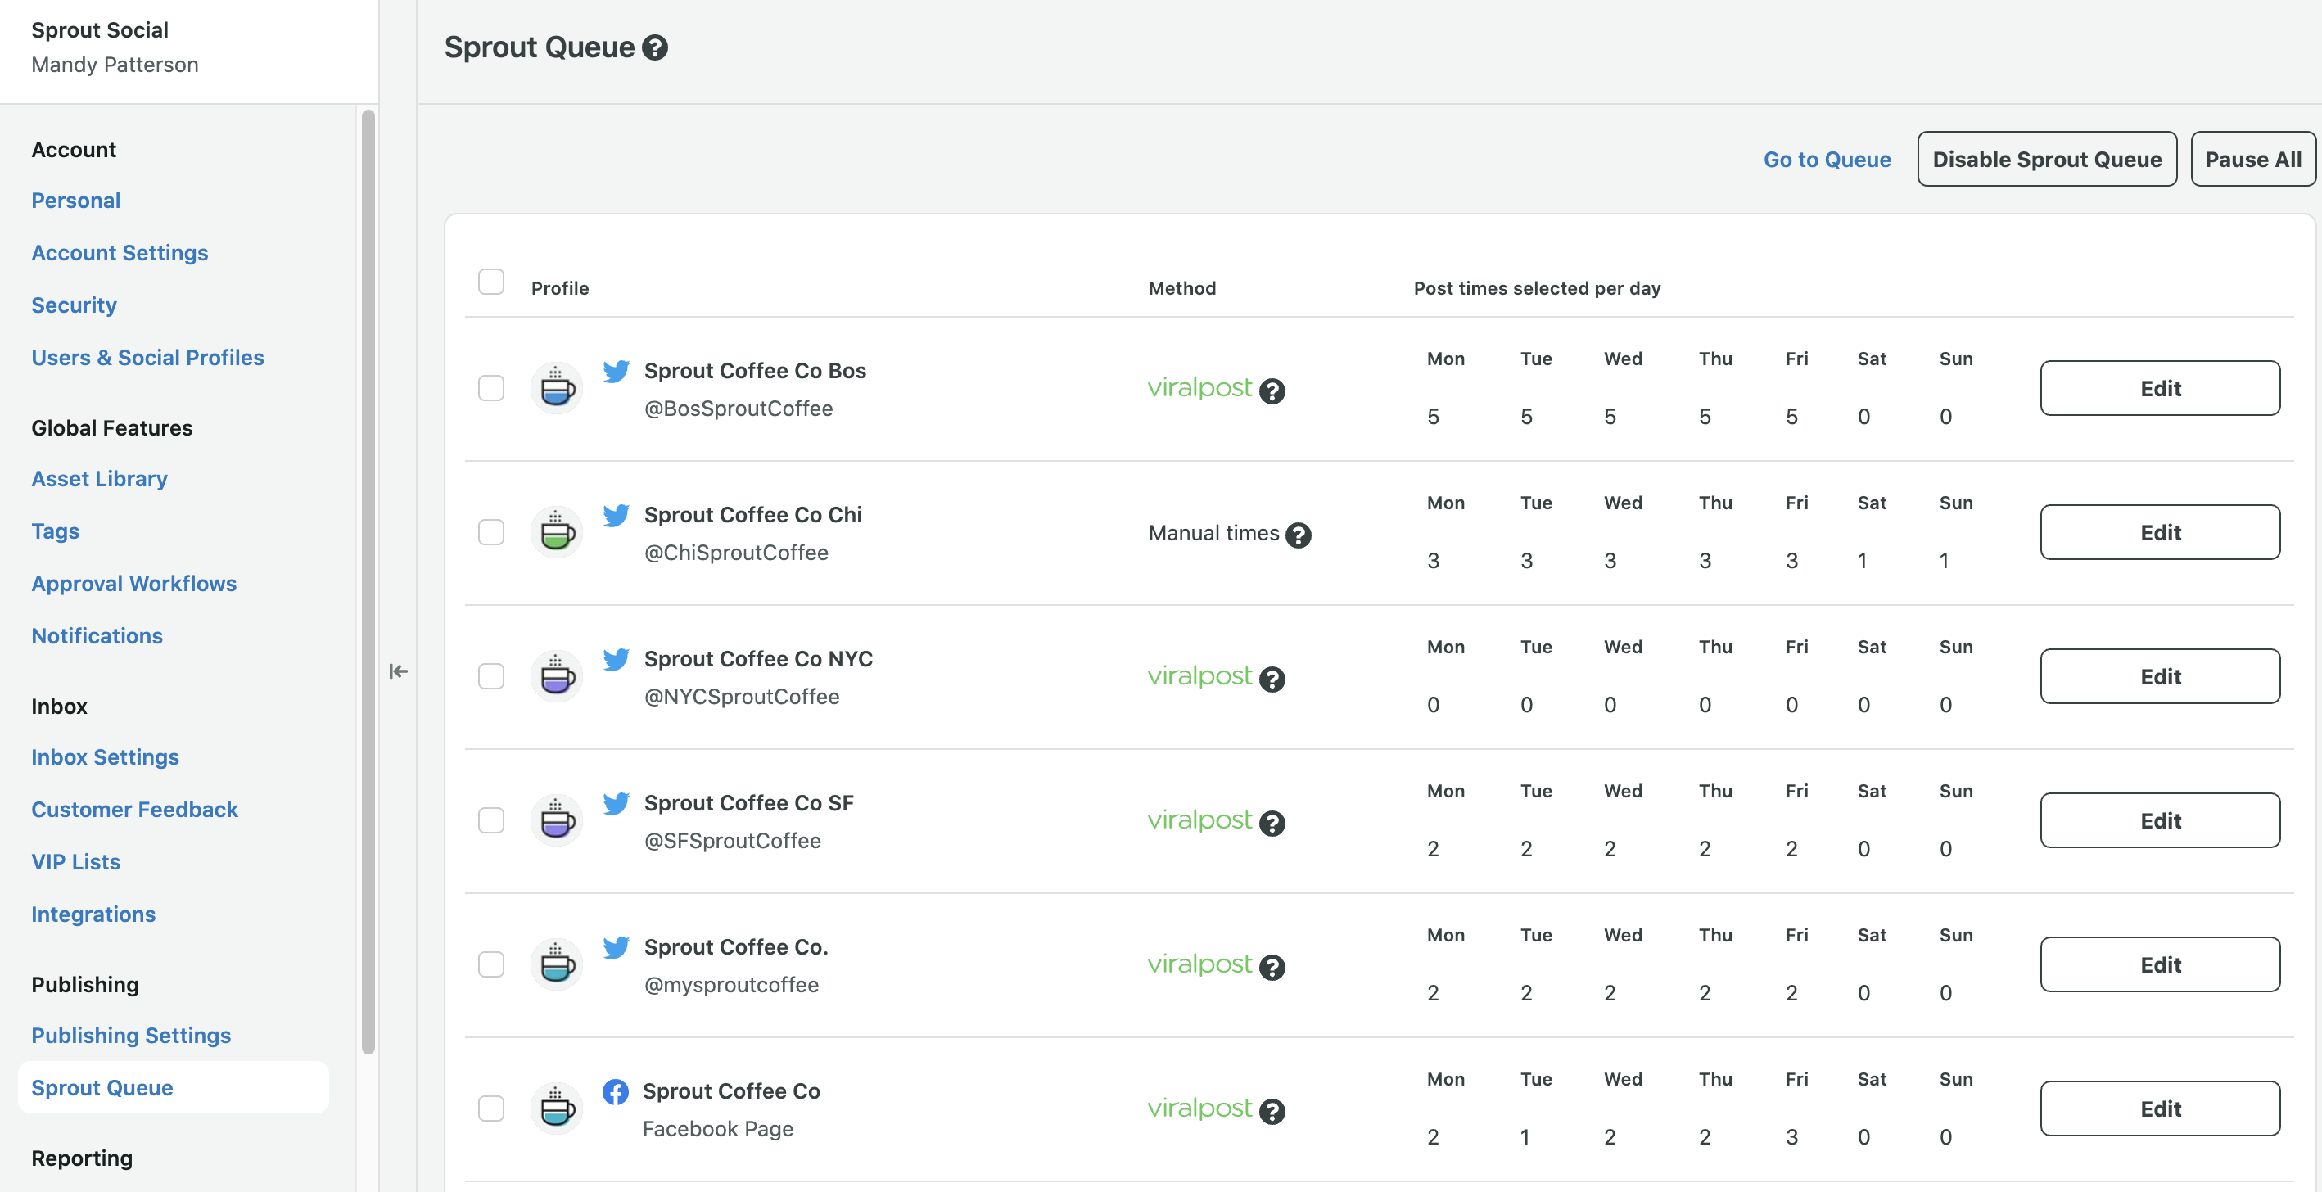
Task: Edit queue times for Sprout Coffee Co NYC
Action: (2160, 676)
